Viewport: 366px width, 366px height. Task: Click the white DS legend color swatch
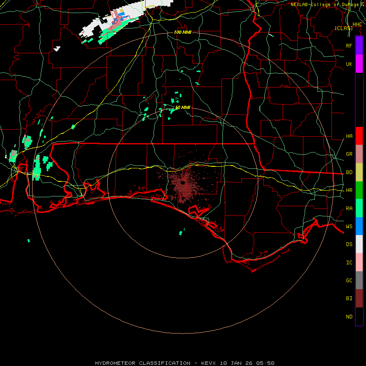(x=359, y=244)
